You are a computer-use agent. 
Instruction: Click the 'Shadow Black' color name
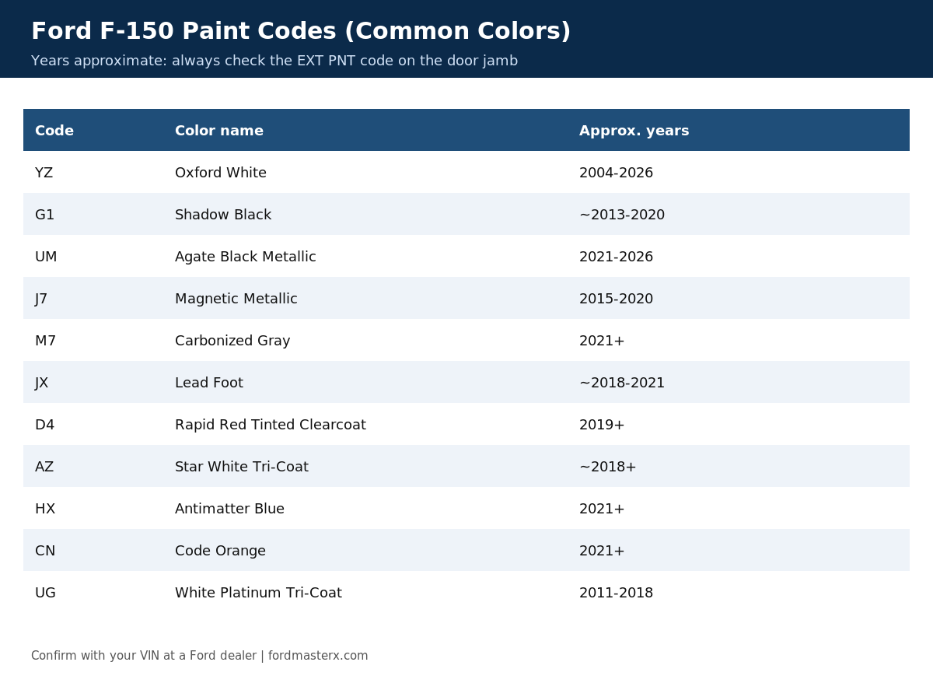[x=223, y=215]
